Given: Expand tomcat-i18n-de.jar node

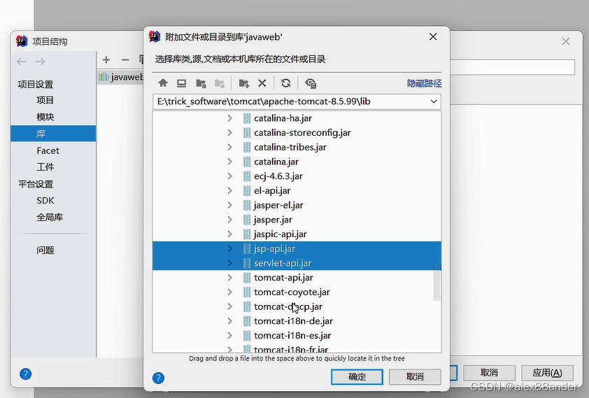Looking at the screenshot, I should pyautogui.click(x=230, y=321).
